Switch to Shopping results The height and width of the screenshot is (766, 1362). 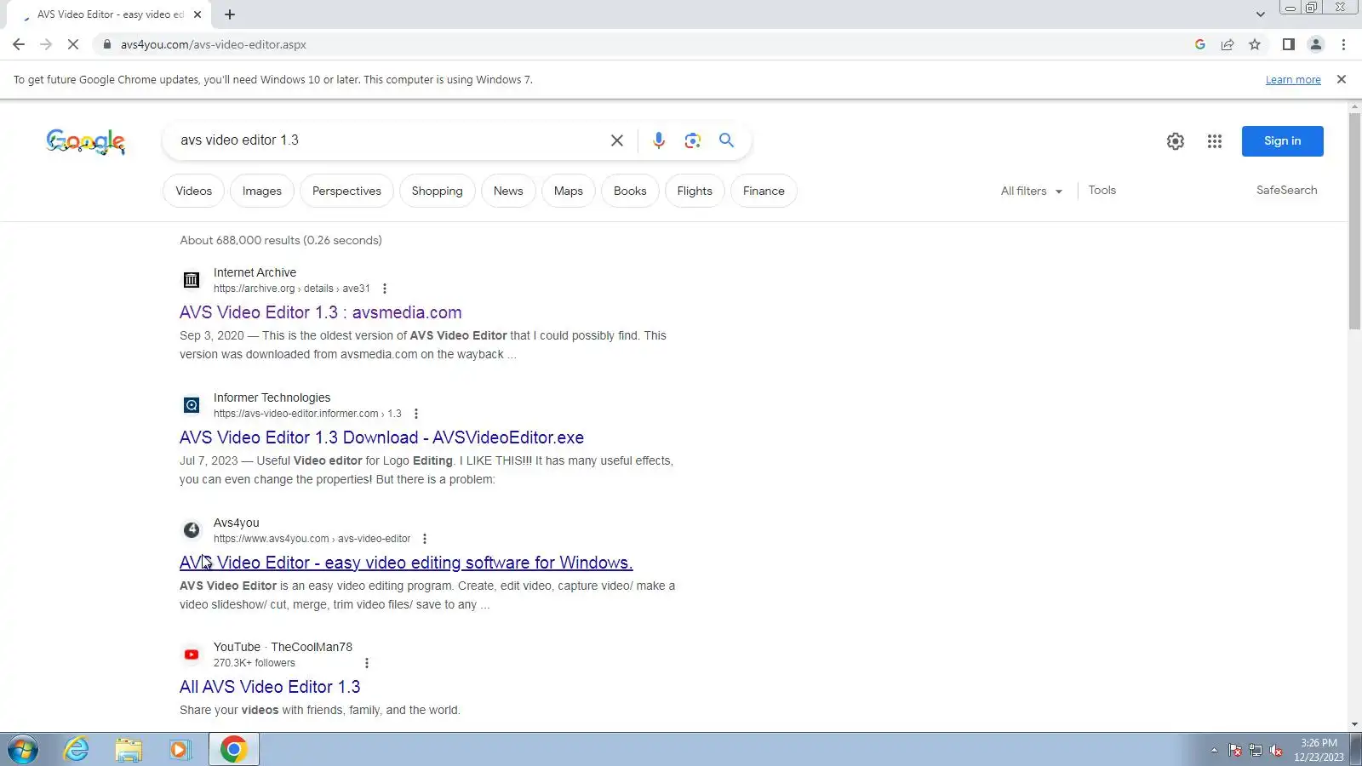pyautogui.click(x=438, y=191)
